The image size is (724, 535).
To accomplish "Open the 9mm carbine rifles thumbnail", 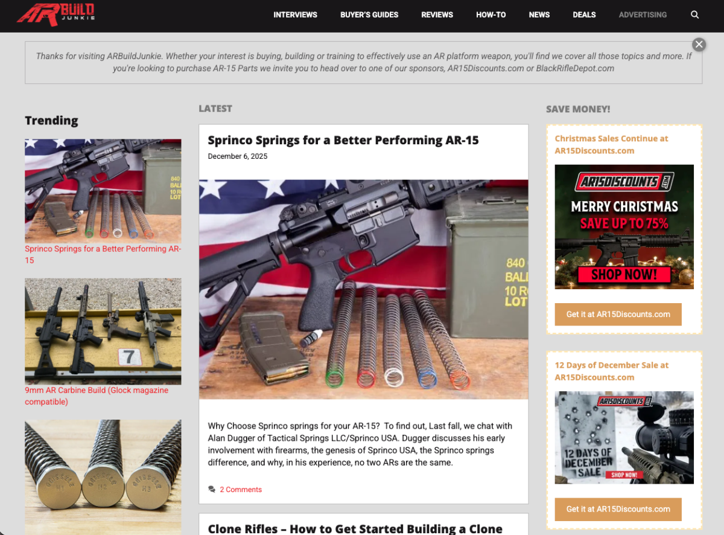I will [103, 331].
